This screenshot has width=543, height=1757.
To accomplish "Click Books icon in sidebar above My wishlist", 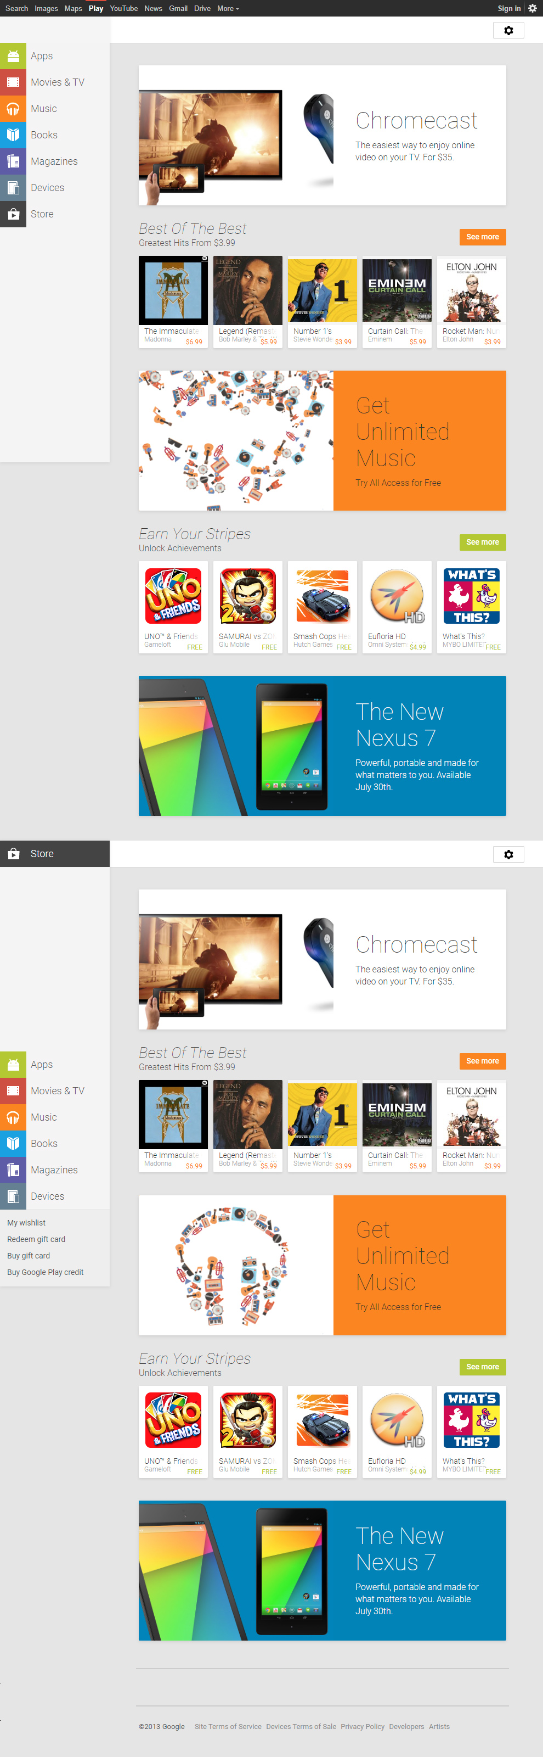I will tap(13, 1144).
